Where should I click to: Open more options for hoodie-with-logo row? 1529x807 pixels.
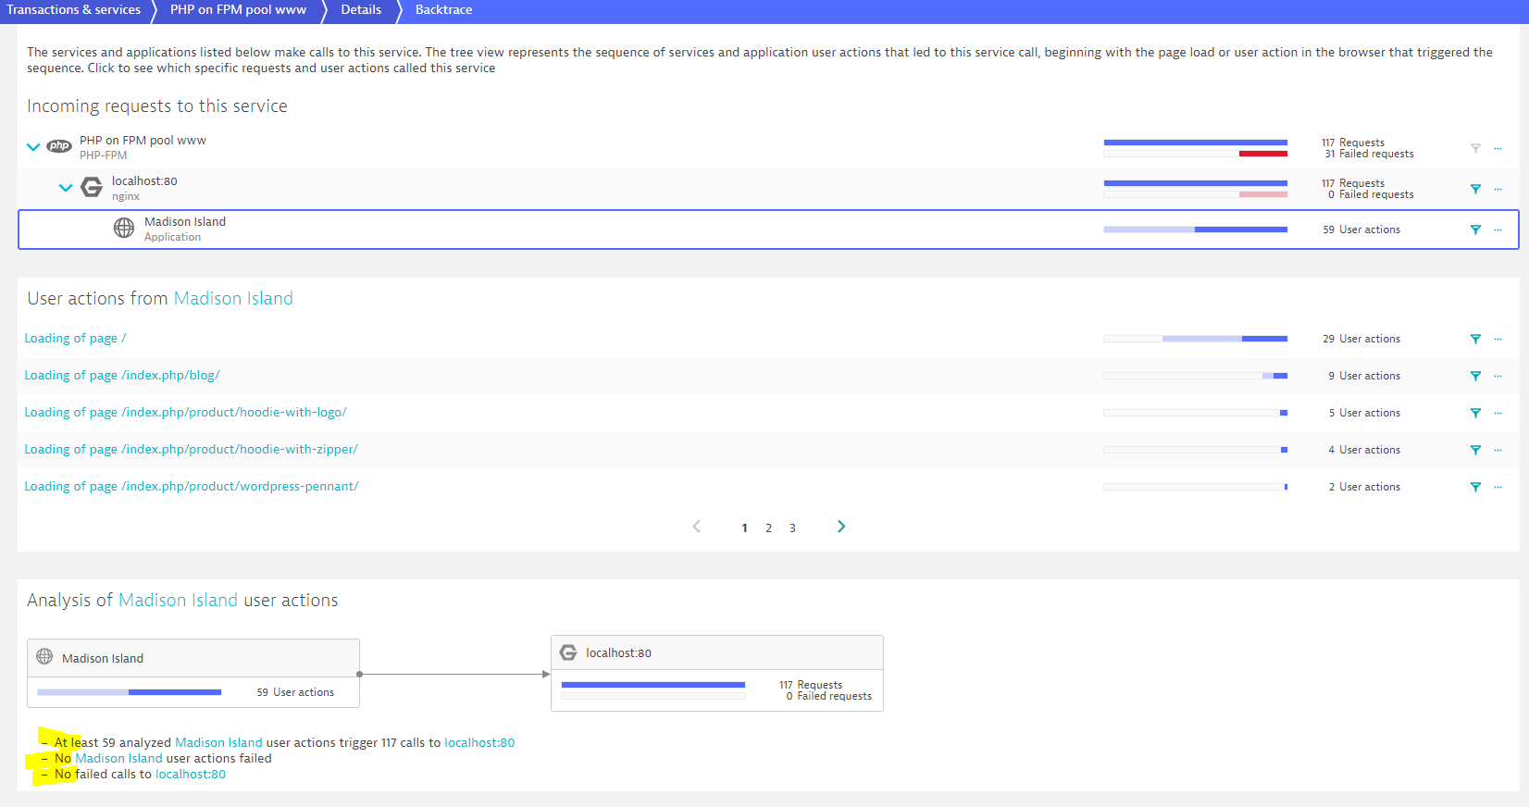click(1498, 413)
